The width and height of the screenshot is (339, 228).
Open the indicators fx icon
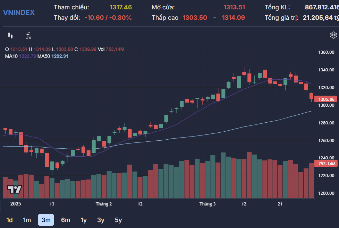tap(28, 35)
